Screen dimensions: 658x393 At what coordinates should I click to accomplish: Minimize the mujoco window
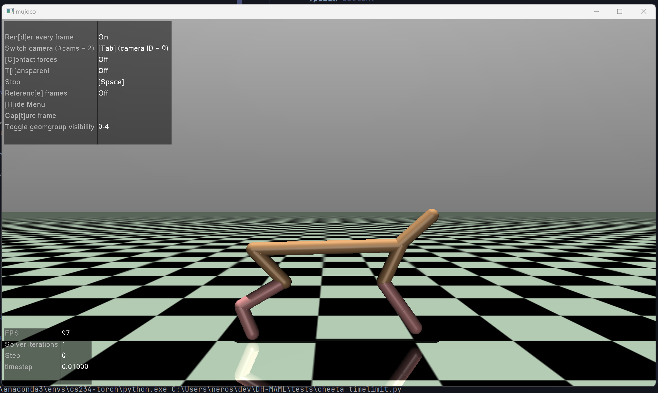[x=596, y=11]
